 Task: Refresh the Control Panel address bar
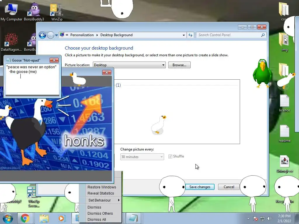[x=190, y=35]
